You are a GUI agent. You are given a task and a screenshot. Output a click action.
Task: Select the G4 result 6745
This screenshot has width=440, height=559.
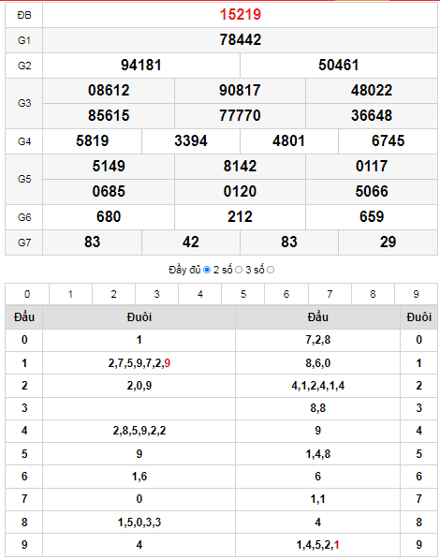tap(388, 140)
